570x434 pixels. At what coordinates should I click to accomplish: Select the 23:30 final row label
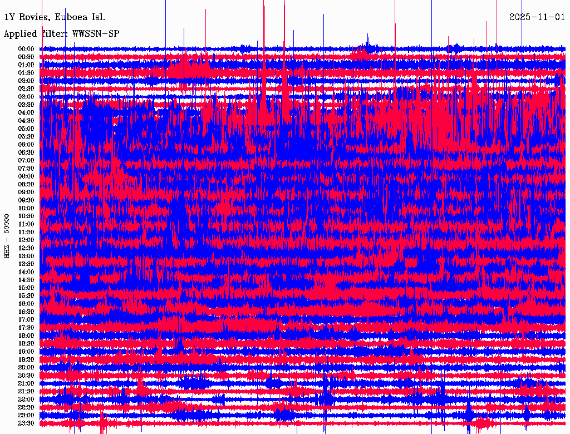(x=27, y=423)
